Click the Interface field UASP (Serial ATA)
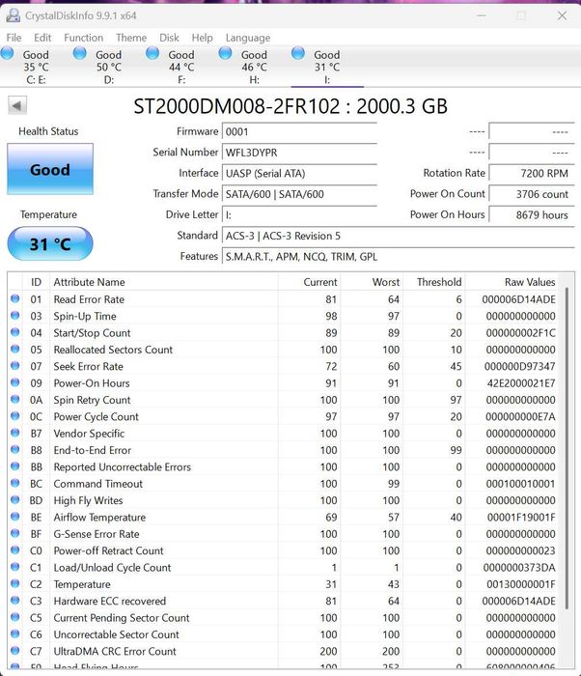This screenshot has width=581, height=676. (299, 173)
